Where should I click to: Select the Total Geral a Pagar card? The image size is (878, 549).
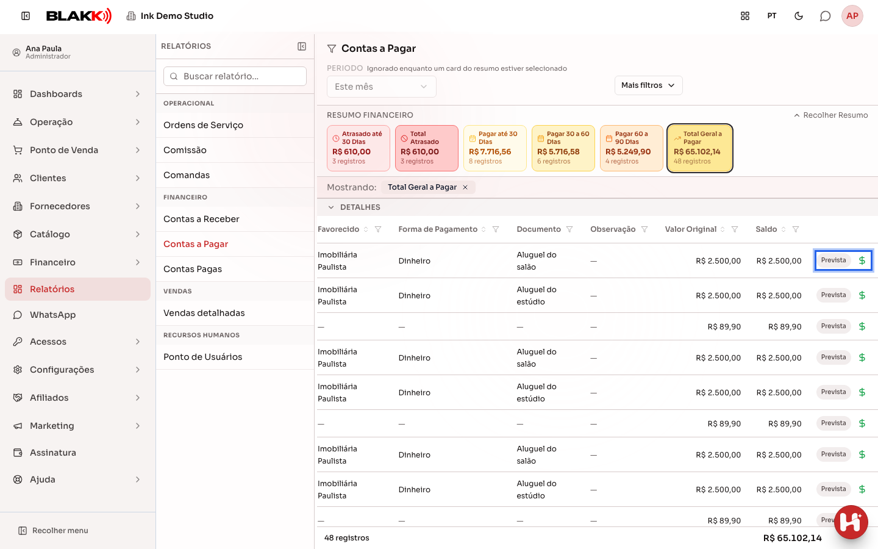(700, 148)
